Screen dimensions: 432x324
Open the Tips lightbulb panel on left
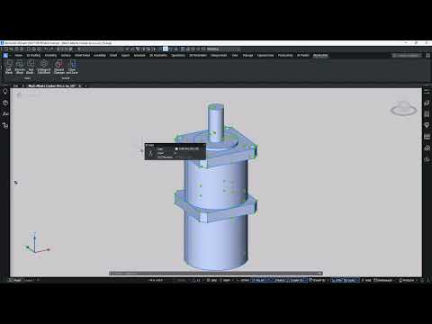point(5,92)
